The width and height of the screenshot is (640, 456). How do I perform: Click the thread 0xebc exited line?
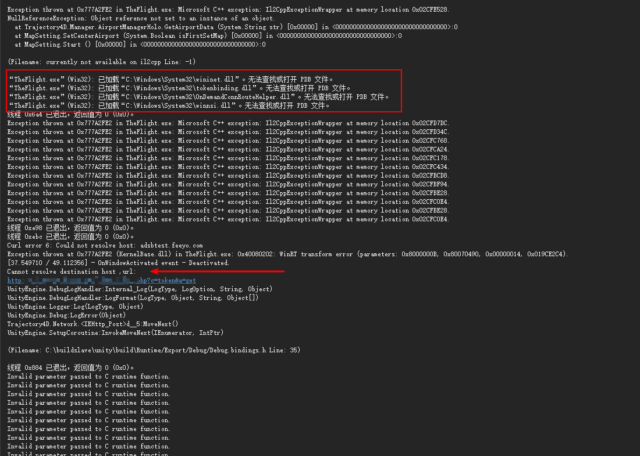70,236
